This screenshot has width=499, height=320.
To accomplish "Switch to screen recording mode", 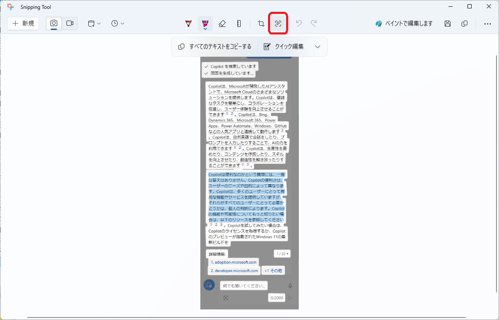I will click(x=70, y=24).
